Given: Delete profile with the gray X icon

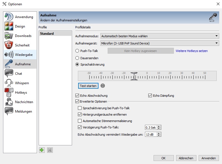Looking at the screenshot, I should tap(50, 150).
